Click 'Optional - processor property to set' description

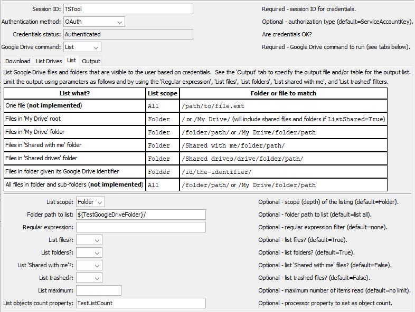point(325,303)
